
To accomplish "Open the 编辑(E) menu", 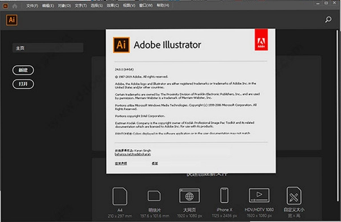I will tap(48, 6).
